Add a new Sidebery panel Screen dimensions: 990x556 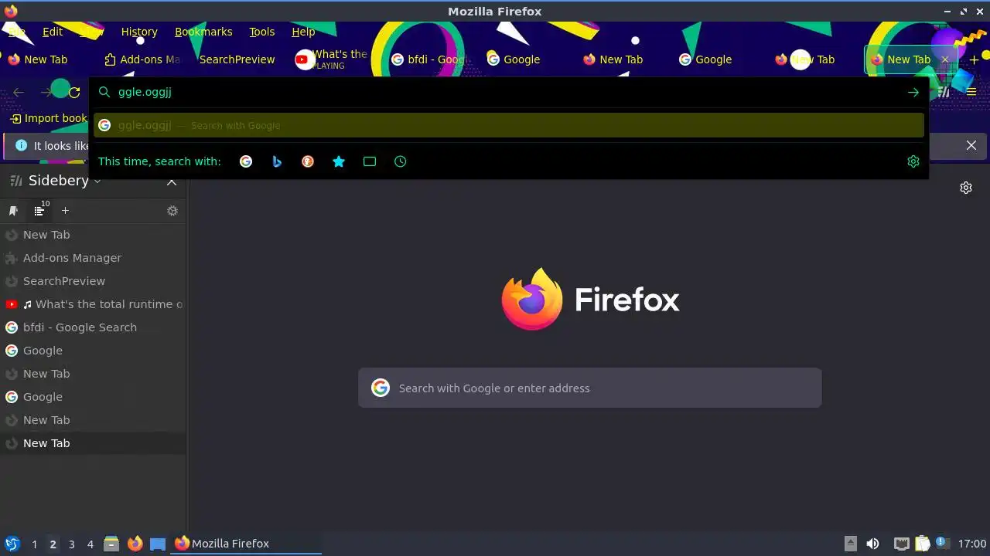(x=65, y=211)
